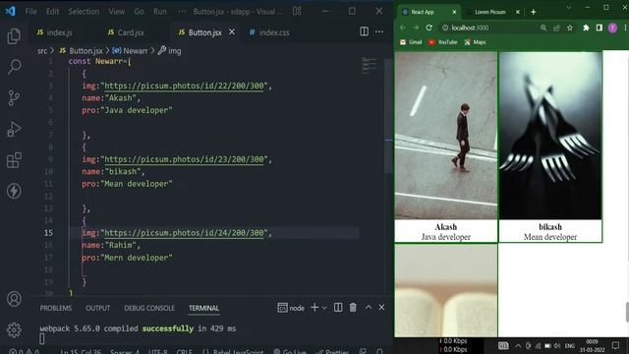Click the editor minimap
Screen dimensions: 629x354
[370, 66]
